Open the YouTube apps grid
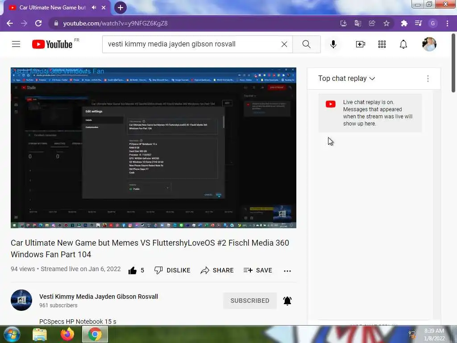This screenshot has height=343, width=457. [382, 44]
